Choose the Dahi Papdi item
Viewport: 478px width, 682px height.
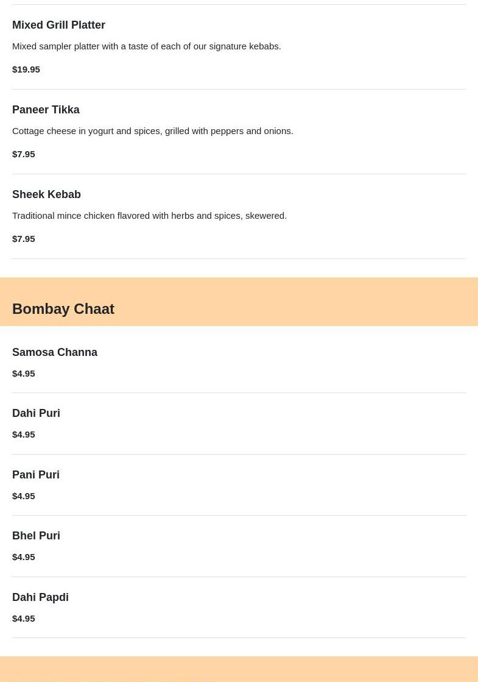coord(40,597)
